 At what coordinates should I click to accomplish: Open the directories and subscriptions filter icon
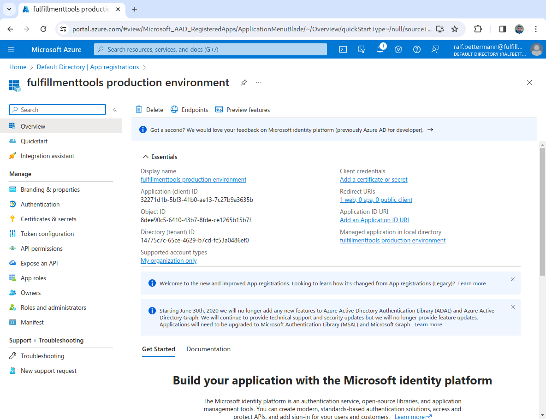click(362, 49)
